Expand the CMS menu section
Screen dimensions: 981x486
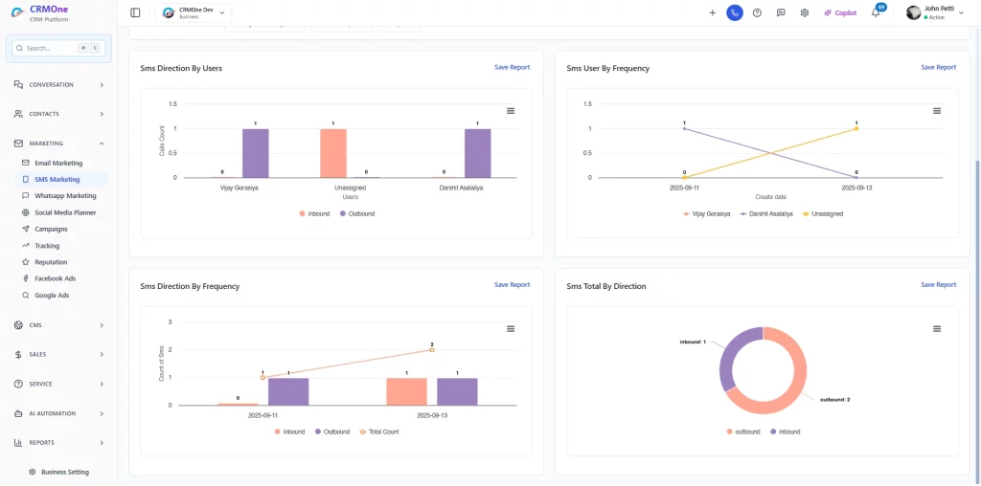[58, 325]
